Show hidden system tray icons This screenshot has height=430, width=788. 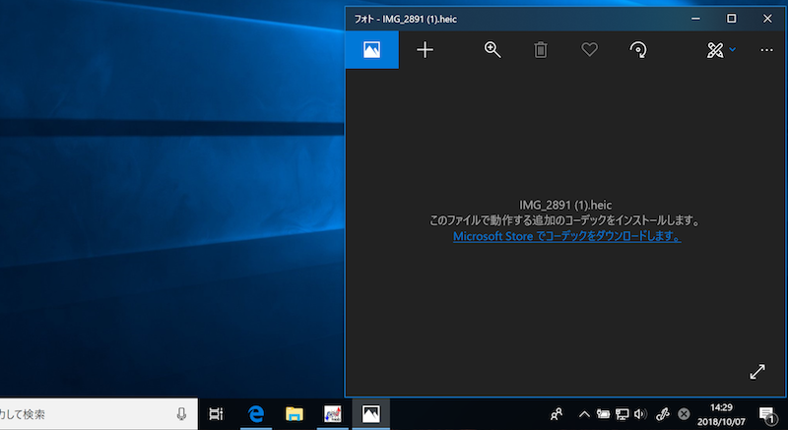(584, 414)
